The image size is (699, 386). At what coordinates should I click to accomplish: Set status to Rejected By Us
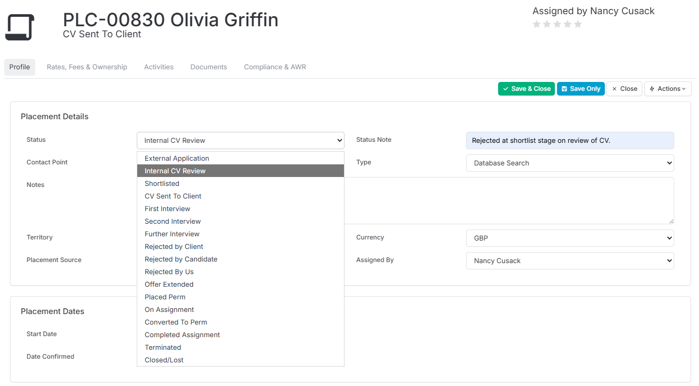coord(240,272)
